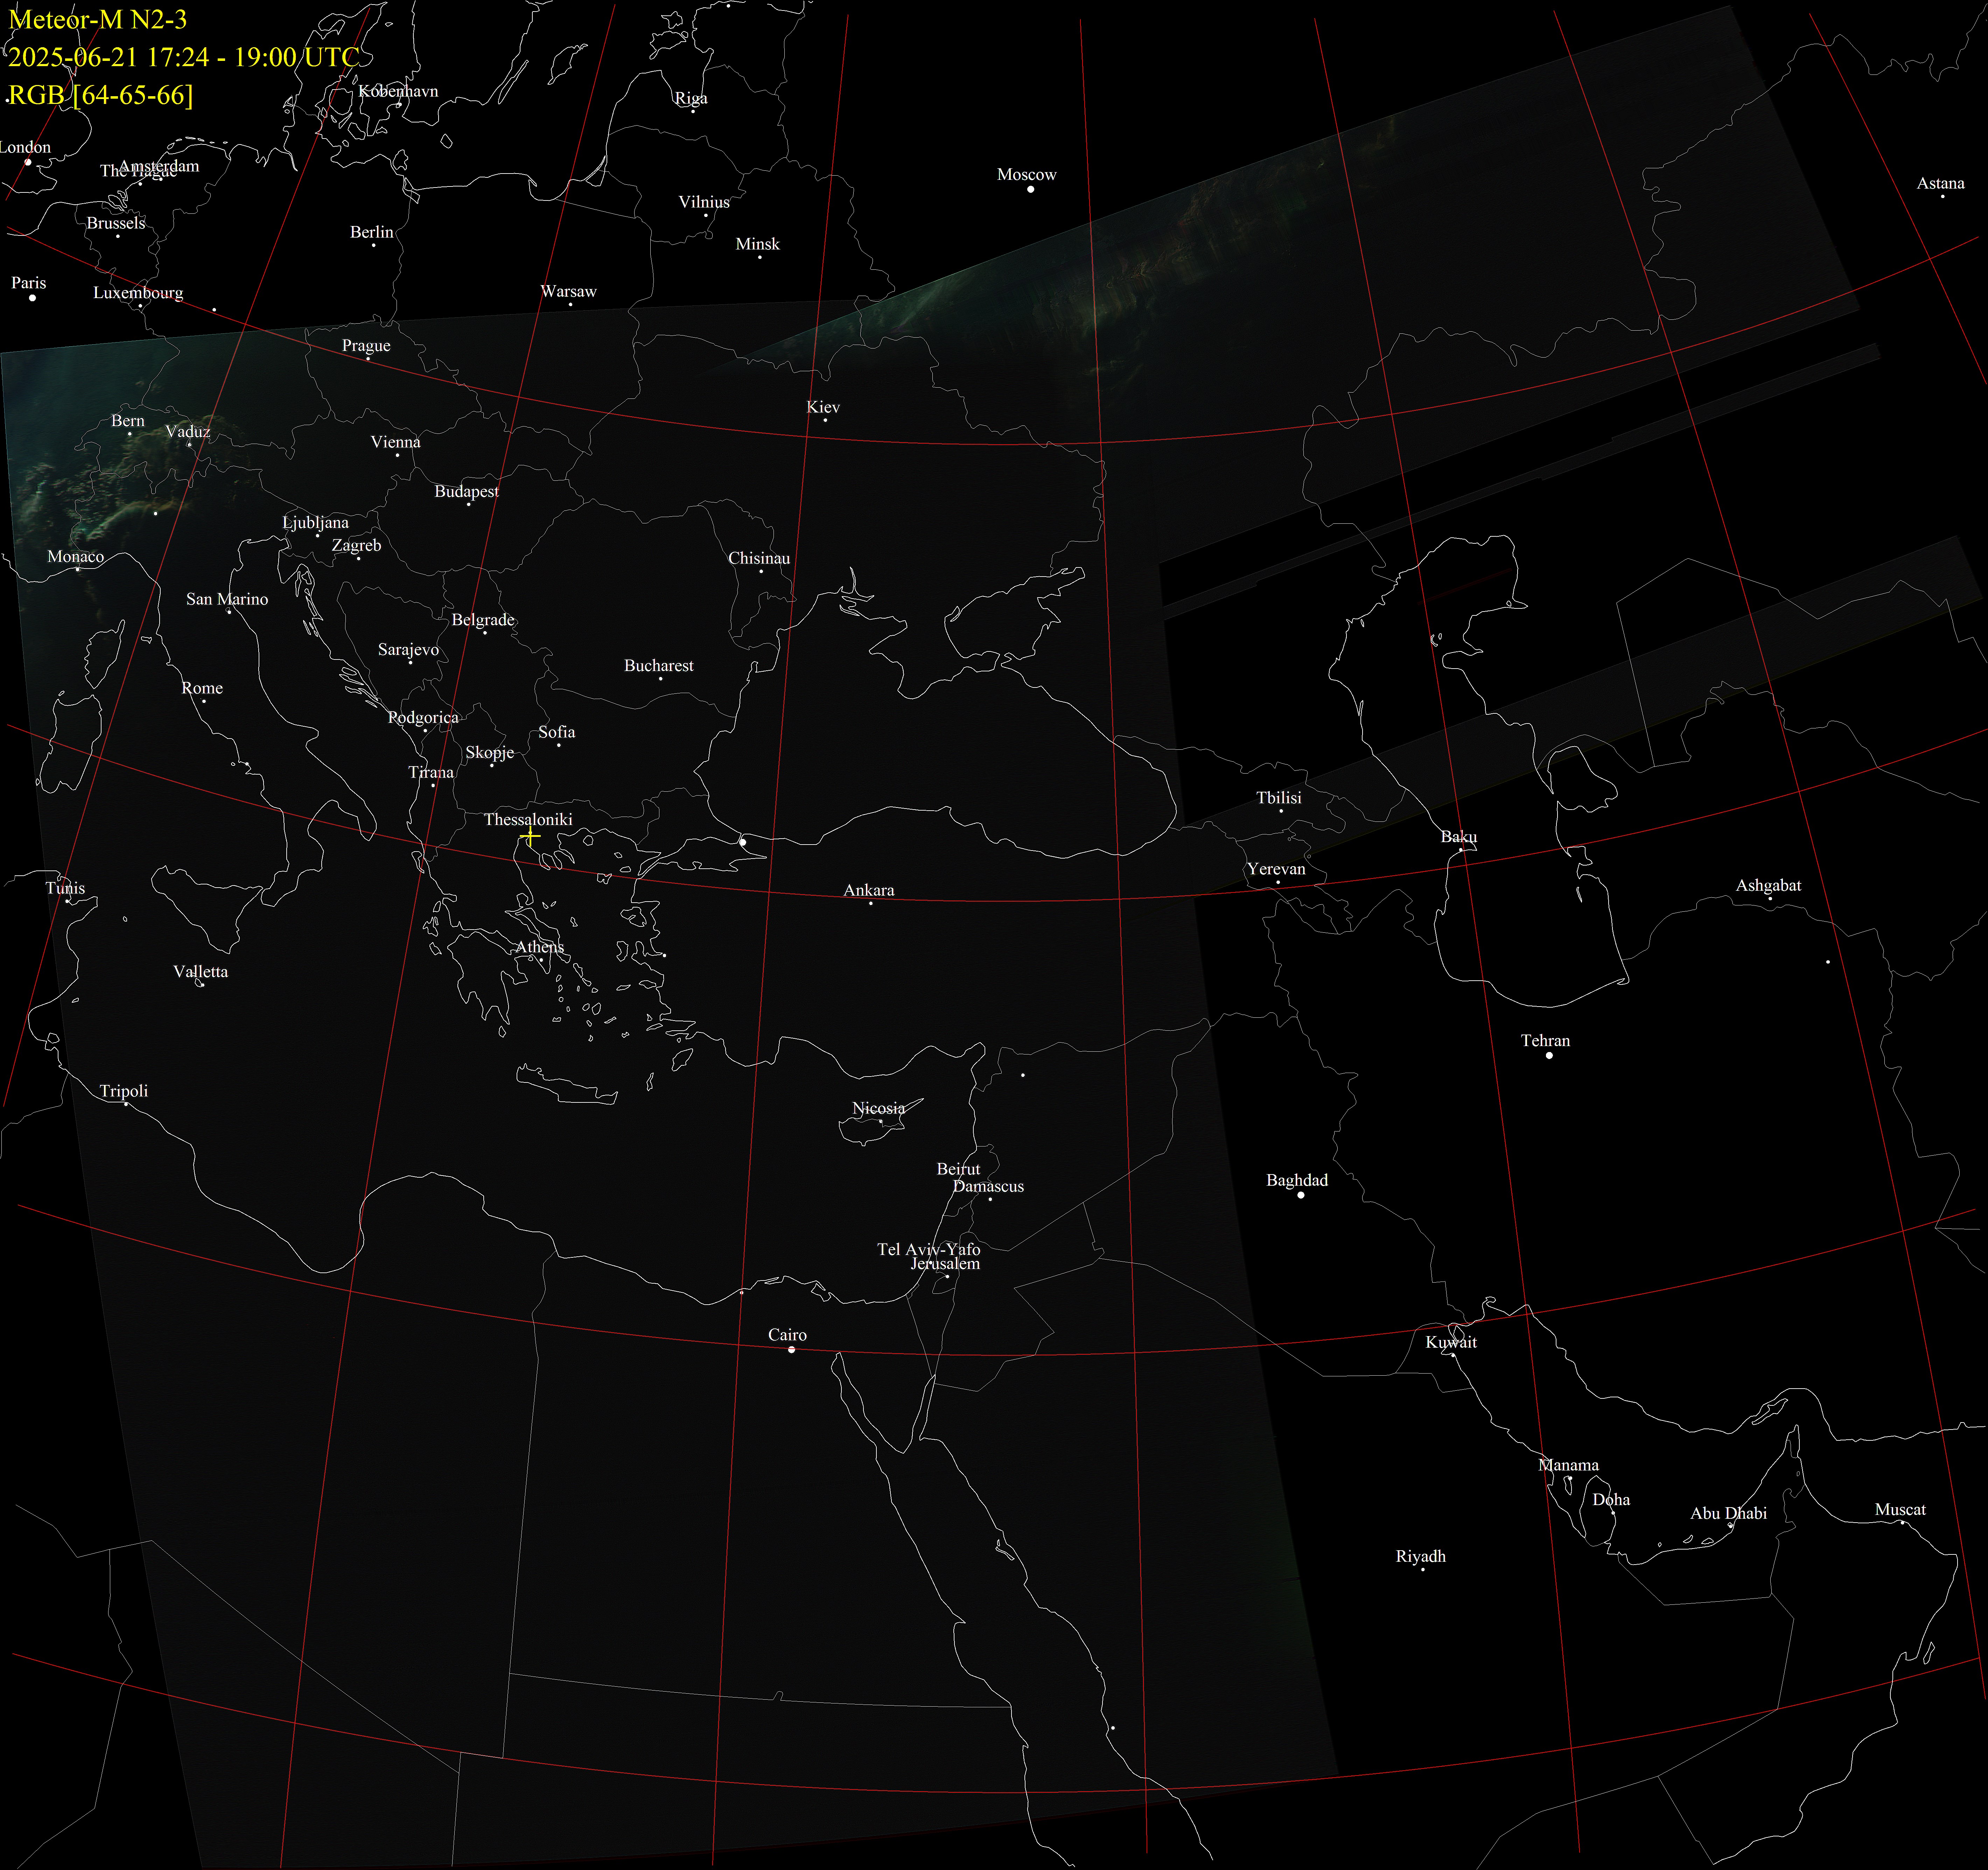This screenshot has width=1988, height=1870.
Task: Click the Vilnius city label
Action: [704, 202]
